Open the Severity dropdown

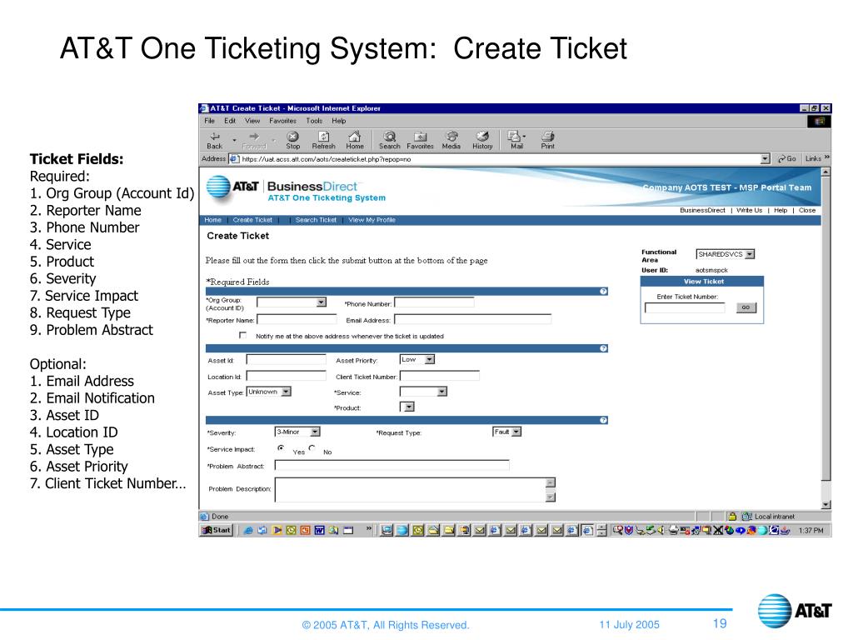297,432
